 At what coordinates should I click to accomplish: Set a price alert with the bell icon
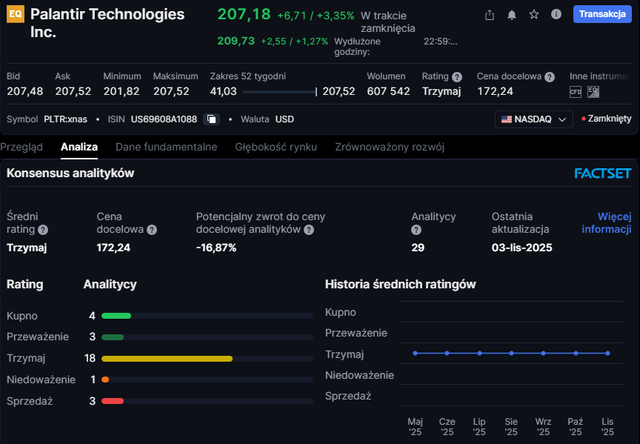[511, 15]
